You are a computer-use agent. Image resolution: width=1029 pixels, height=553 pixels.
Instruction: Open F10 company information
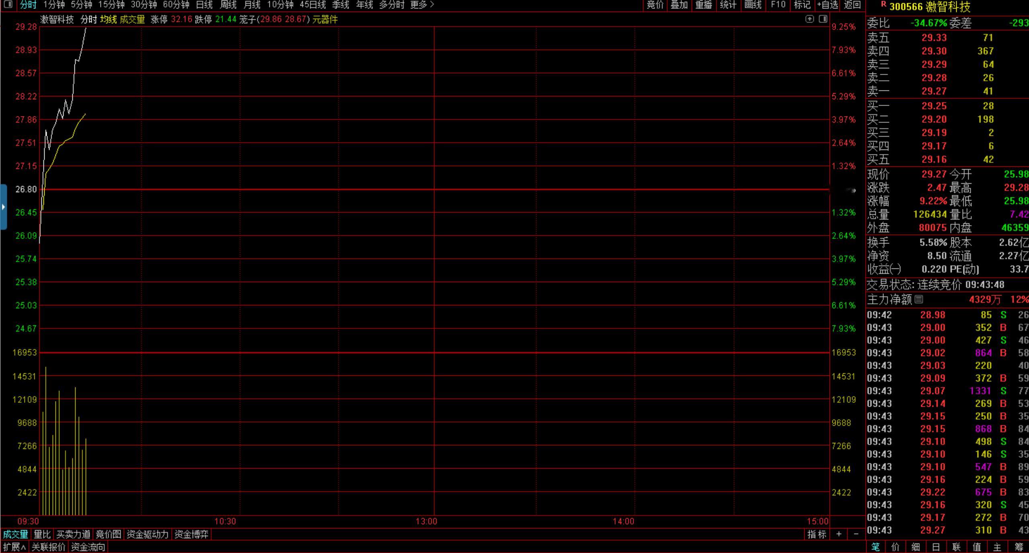pos(778,5)
